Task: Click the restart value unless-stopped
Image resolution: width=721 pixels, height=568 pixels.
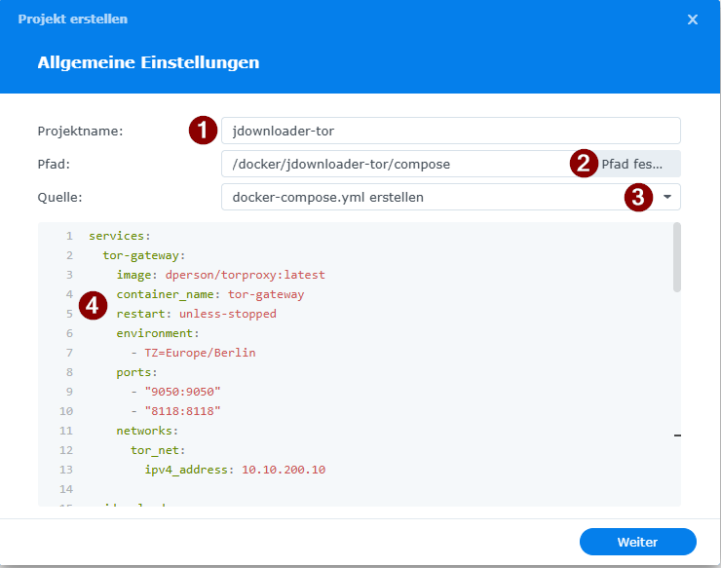Action: pyautogui.click(x=228, y=314)
